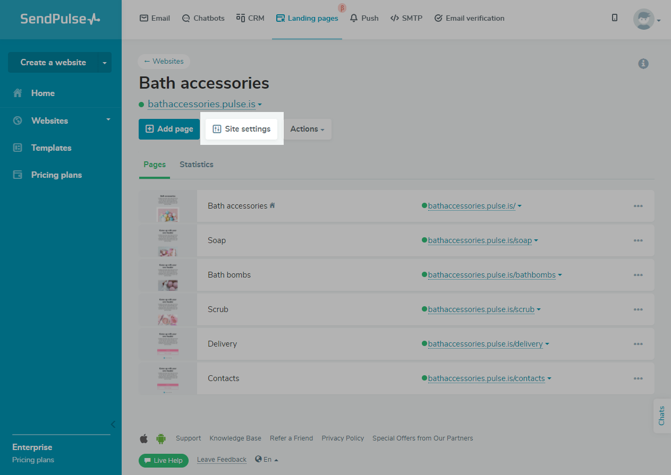671x475 pixels.
Task: Open the Apple app store icon
Action: tap(144, 438)
